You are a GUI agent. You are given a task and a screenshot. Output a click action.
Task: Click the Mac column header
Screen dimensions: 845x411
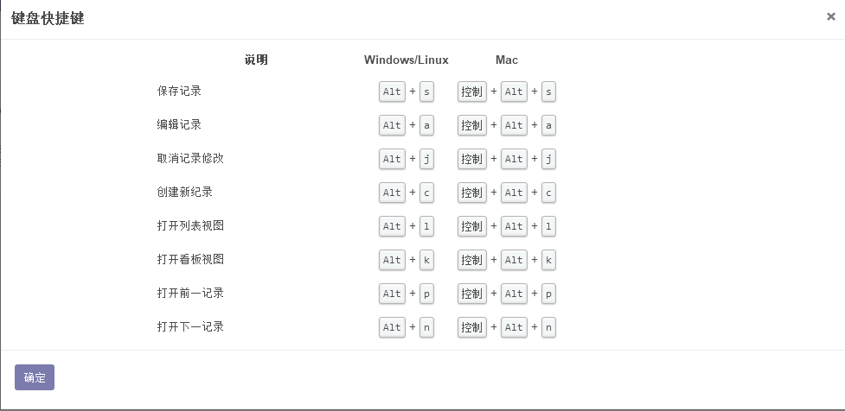[507, 60]
